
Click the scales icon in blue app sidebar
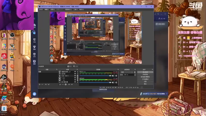click(35, 55)
